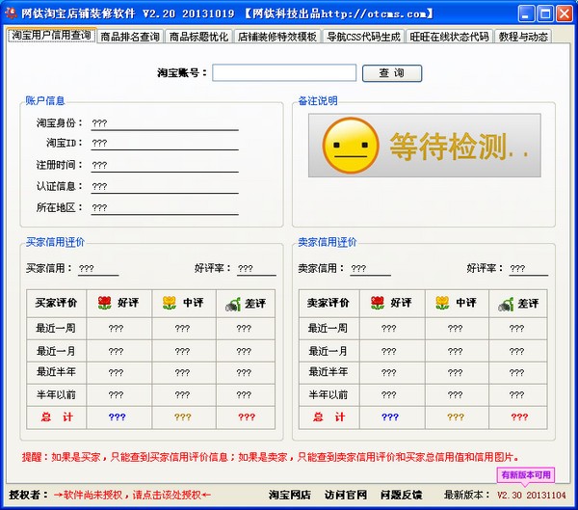The image size is (578, 510).
Task: Click 半年以前 row label in 卖家评价
Action: click(328, 395)
